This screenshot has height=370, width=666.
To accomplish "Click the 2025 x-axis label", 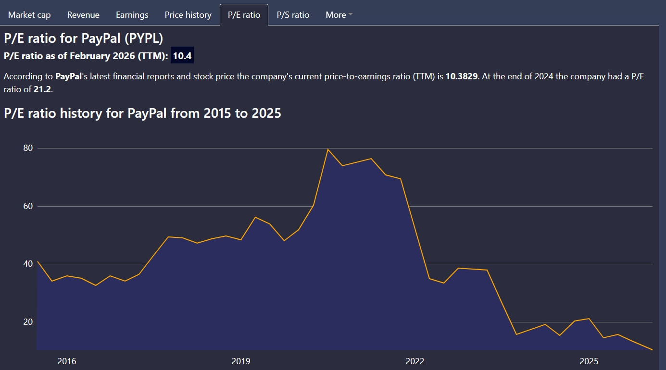I will pyautogui.click(x=589, y=361).
